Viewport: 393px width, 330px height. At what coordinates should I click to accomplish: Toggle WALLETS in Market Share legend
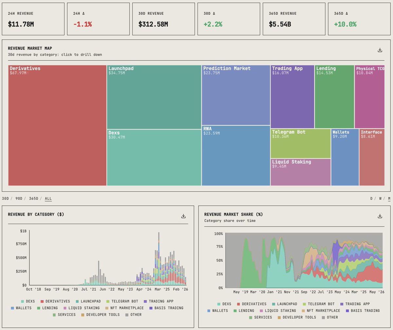click(217, 310)
